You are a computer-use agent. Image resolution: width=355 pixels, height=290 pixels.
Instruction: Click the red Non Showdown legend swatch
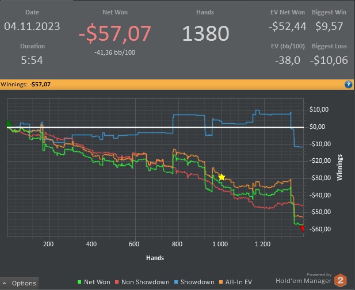(x=117, y=282)
